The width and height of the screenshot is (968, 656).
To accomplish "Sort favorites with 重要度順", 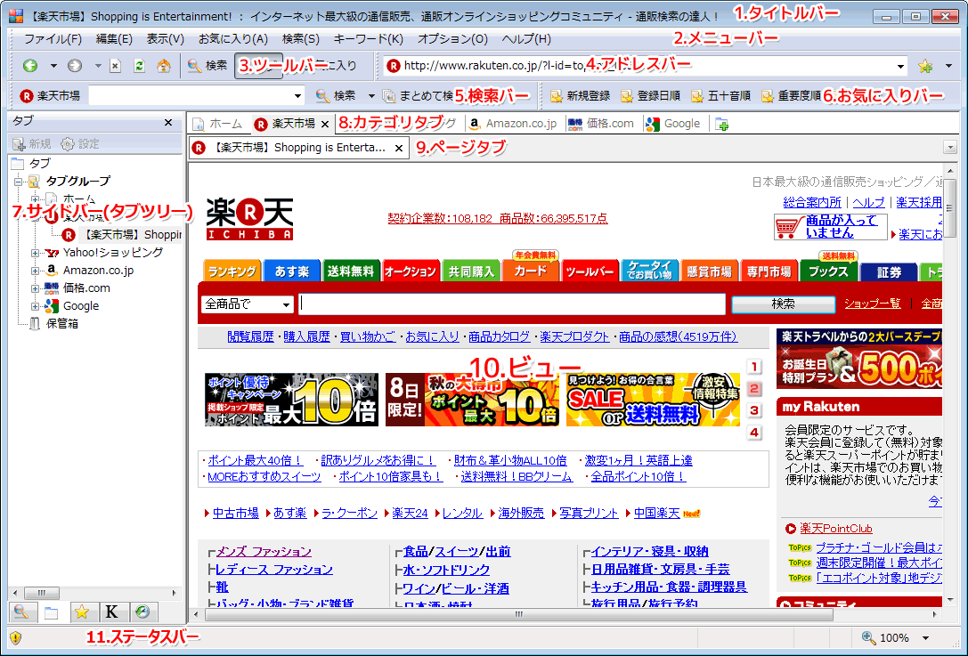I will point(792,95).
